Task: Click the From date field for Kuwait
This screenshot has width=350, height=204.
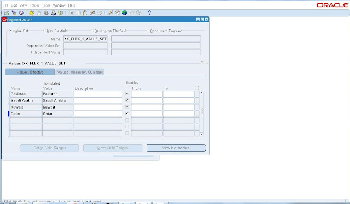Action: (x=147, y=107)
